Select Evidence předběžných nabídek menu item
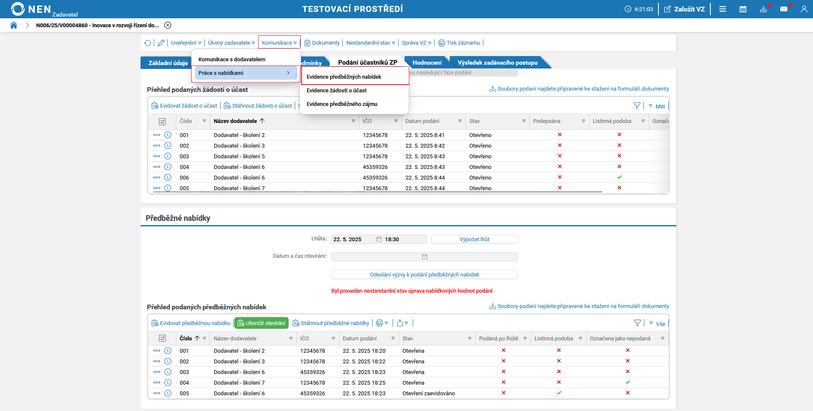This screenshot has height=411, width=813. tap(344, 77)
